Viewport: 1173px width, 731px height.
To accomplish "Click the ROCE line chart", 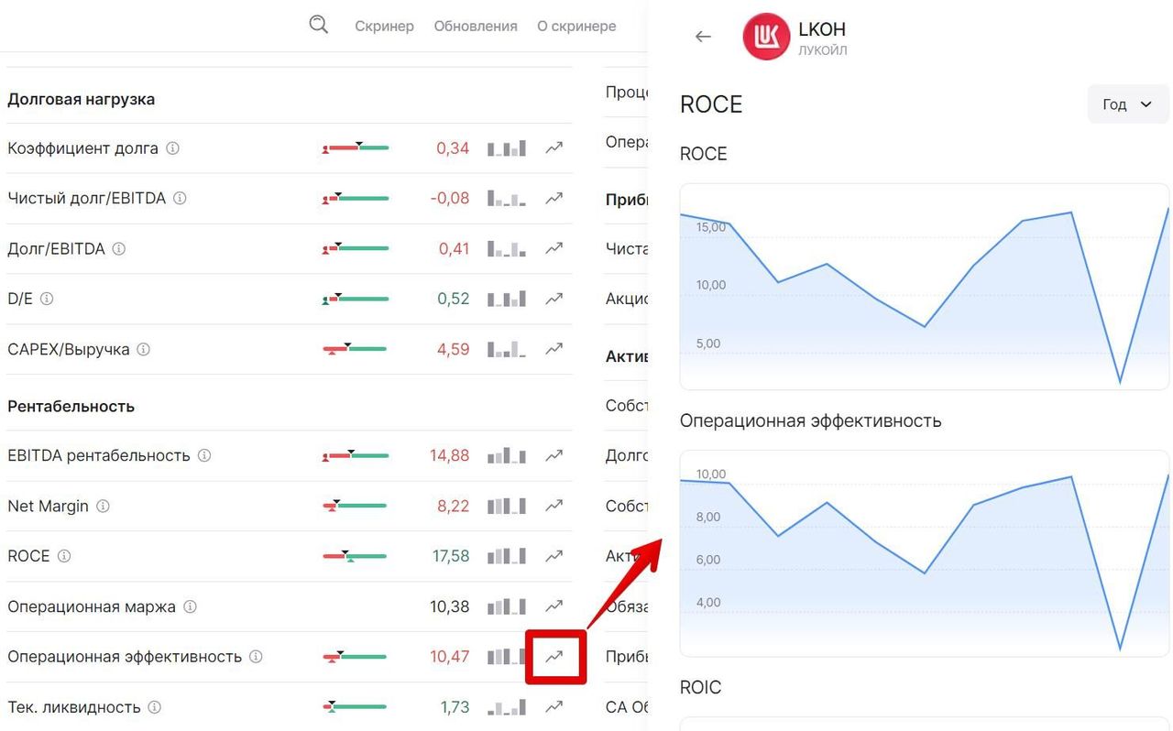I will point(924,286).
